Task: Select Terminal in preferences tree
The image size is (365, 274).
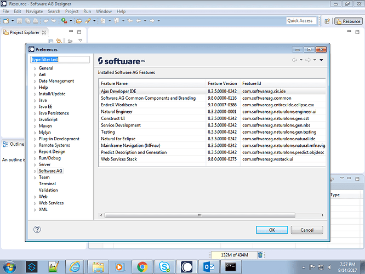Action: pyautogui.click(x=47, y=184)
